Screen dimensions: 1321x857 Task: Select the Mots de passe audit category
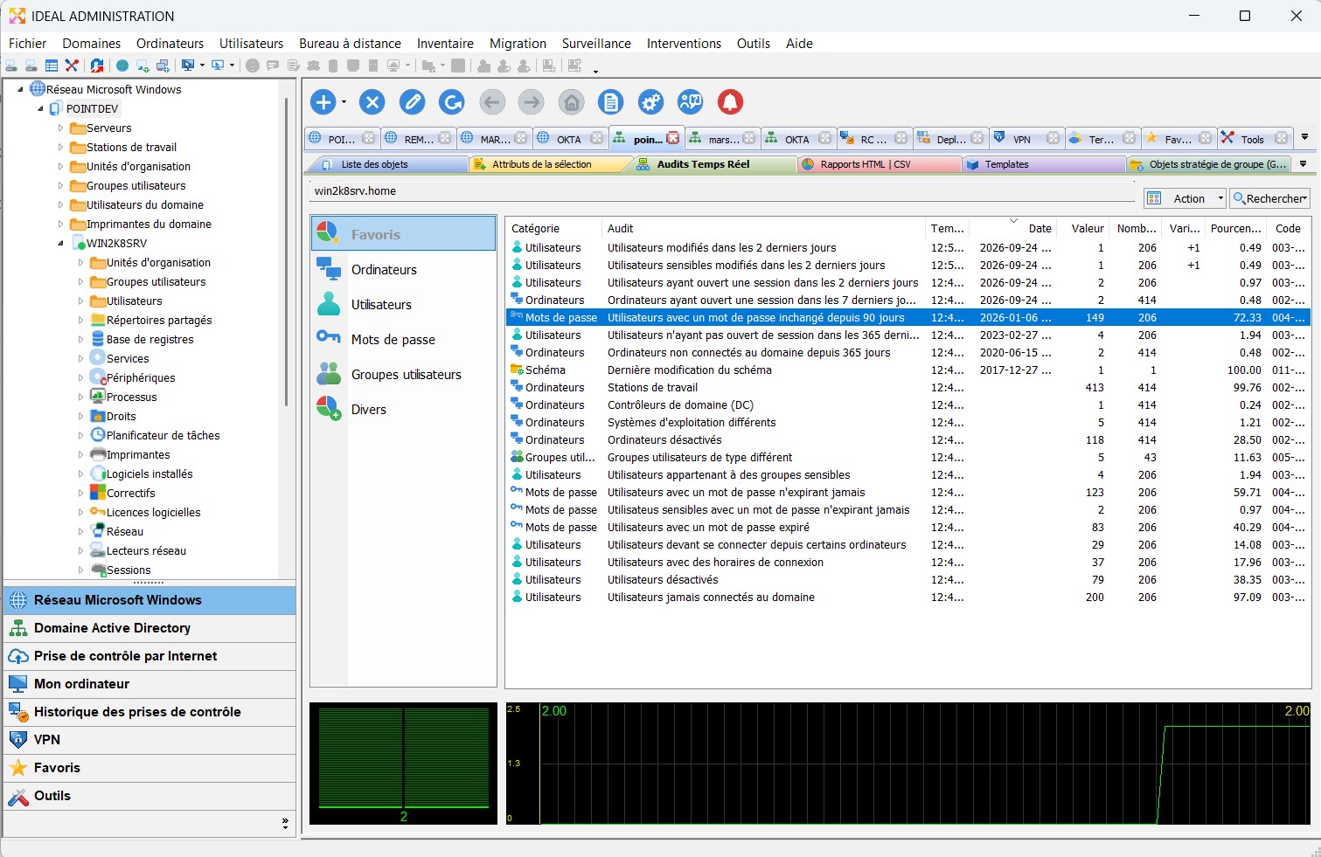403,339
